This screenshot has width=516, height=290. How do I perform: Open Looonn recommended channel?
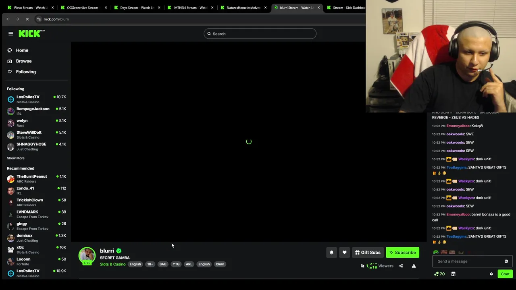(x=36, y=261)
